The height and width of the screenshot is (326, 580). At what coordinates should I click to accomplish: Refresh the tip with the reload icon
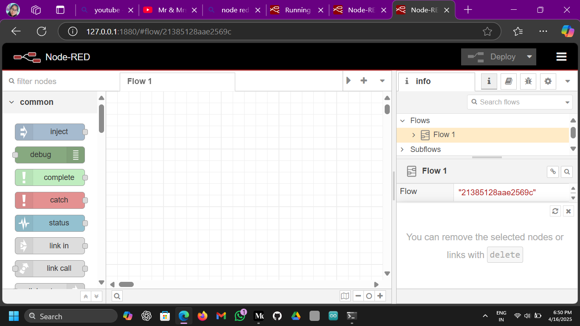(x=555, y=211)
